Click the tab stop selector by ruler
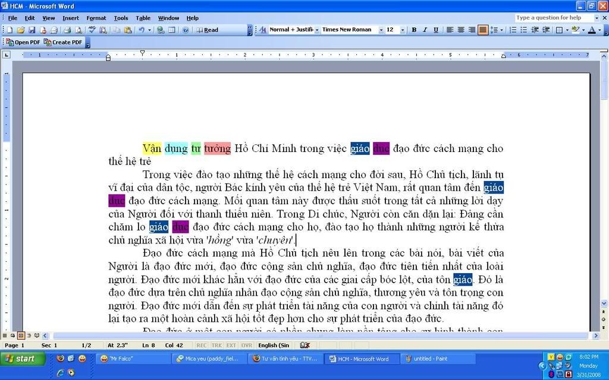 click(x=6, y=55)
